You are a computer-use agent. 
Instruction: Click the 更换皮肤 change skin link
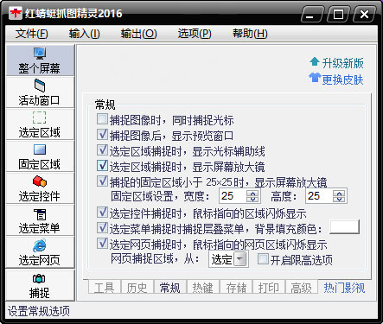(342, 79)
